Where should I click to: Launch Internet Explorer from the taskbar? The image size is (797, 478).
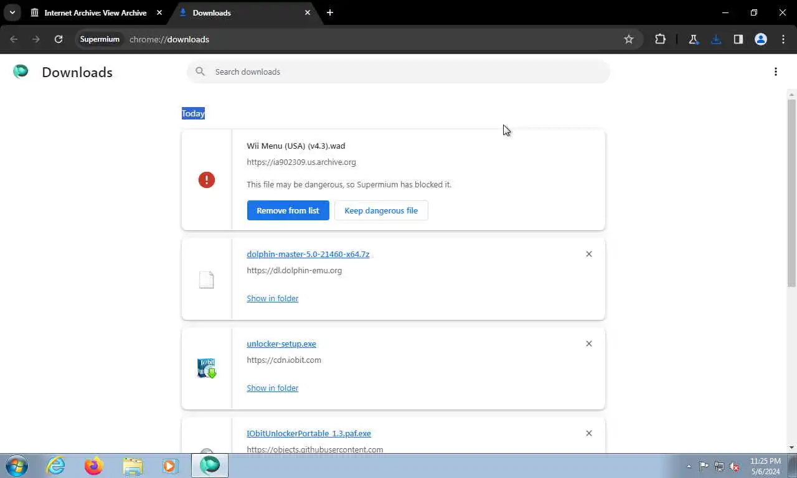pos(56,466)
